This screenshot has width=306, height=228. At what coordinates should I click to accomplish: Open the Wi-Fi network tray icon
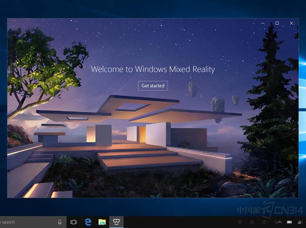pyautogui.click(x=299, y=222)
